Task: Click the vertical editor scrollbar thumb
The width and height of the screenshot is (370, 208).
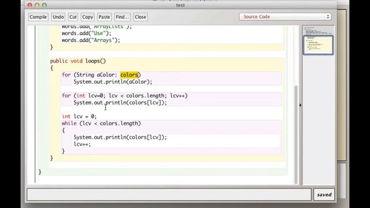Action: 296,135
